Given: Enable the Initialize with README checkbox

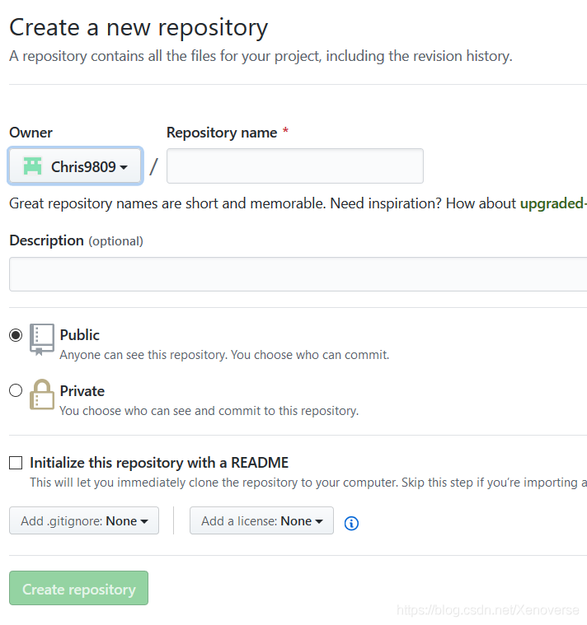Looking at the screenshot, I should (16, 463).
